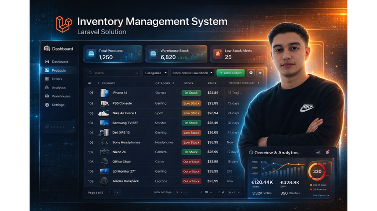Click the Warehouse Stock card icon

pyautogui.click(x=153, y=54)
